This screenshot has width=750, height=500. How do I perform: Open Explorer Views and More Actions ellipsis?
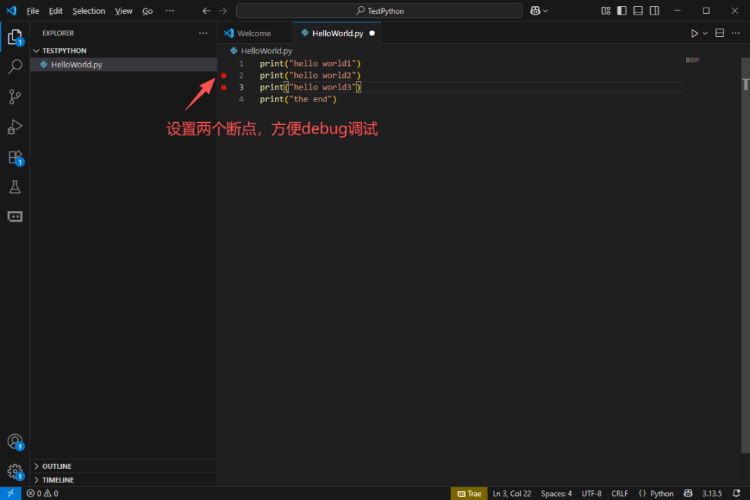(x=203, y=33)
